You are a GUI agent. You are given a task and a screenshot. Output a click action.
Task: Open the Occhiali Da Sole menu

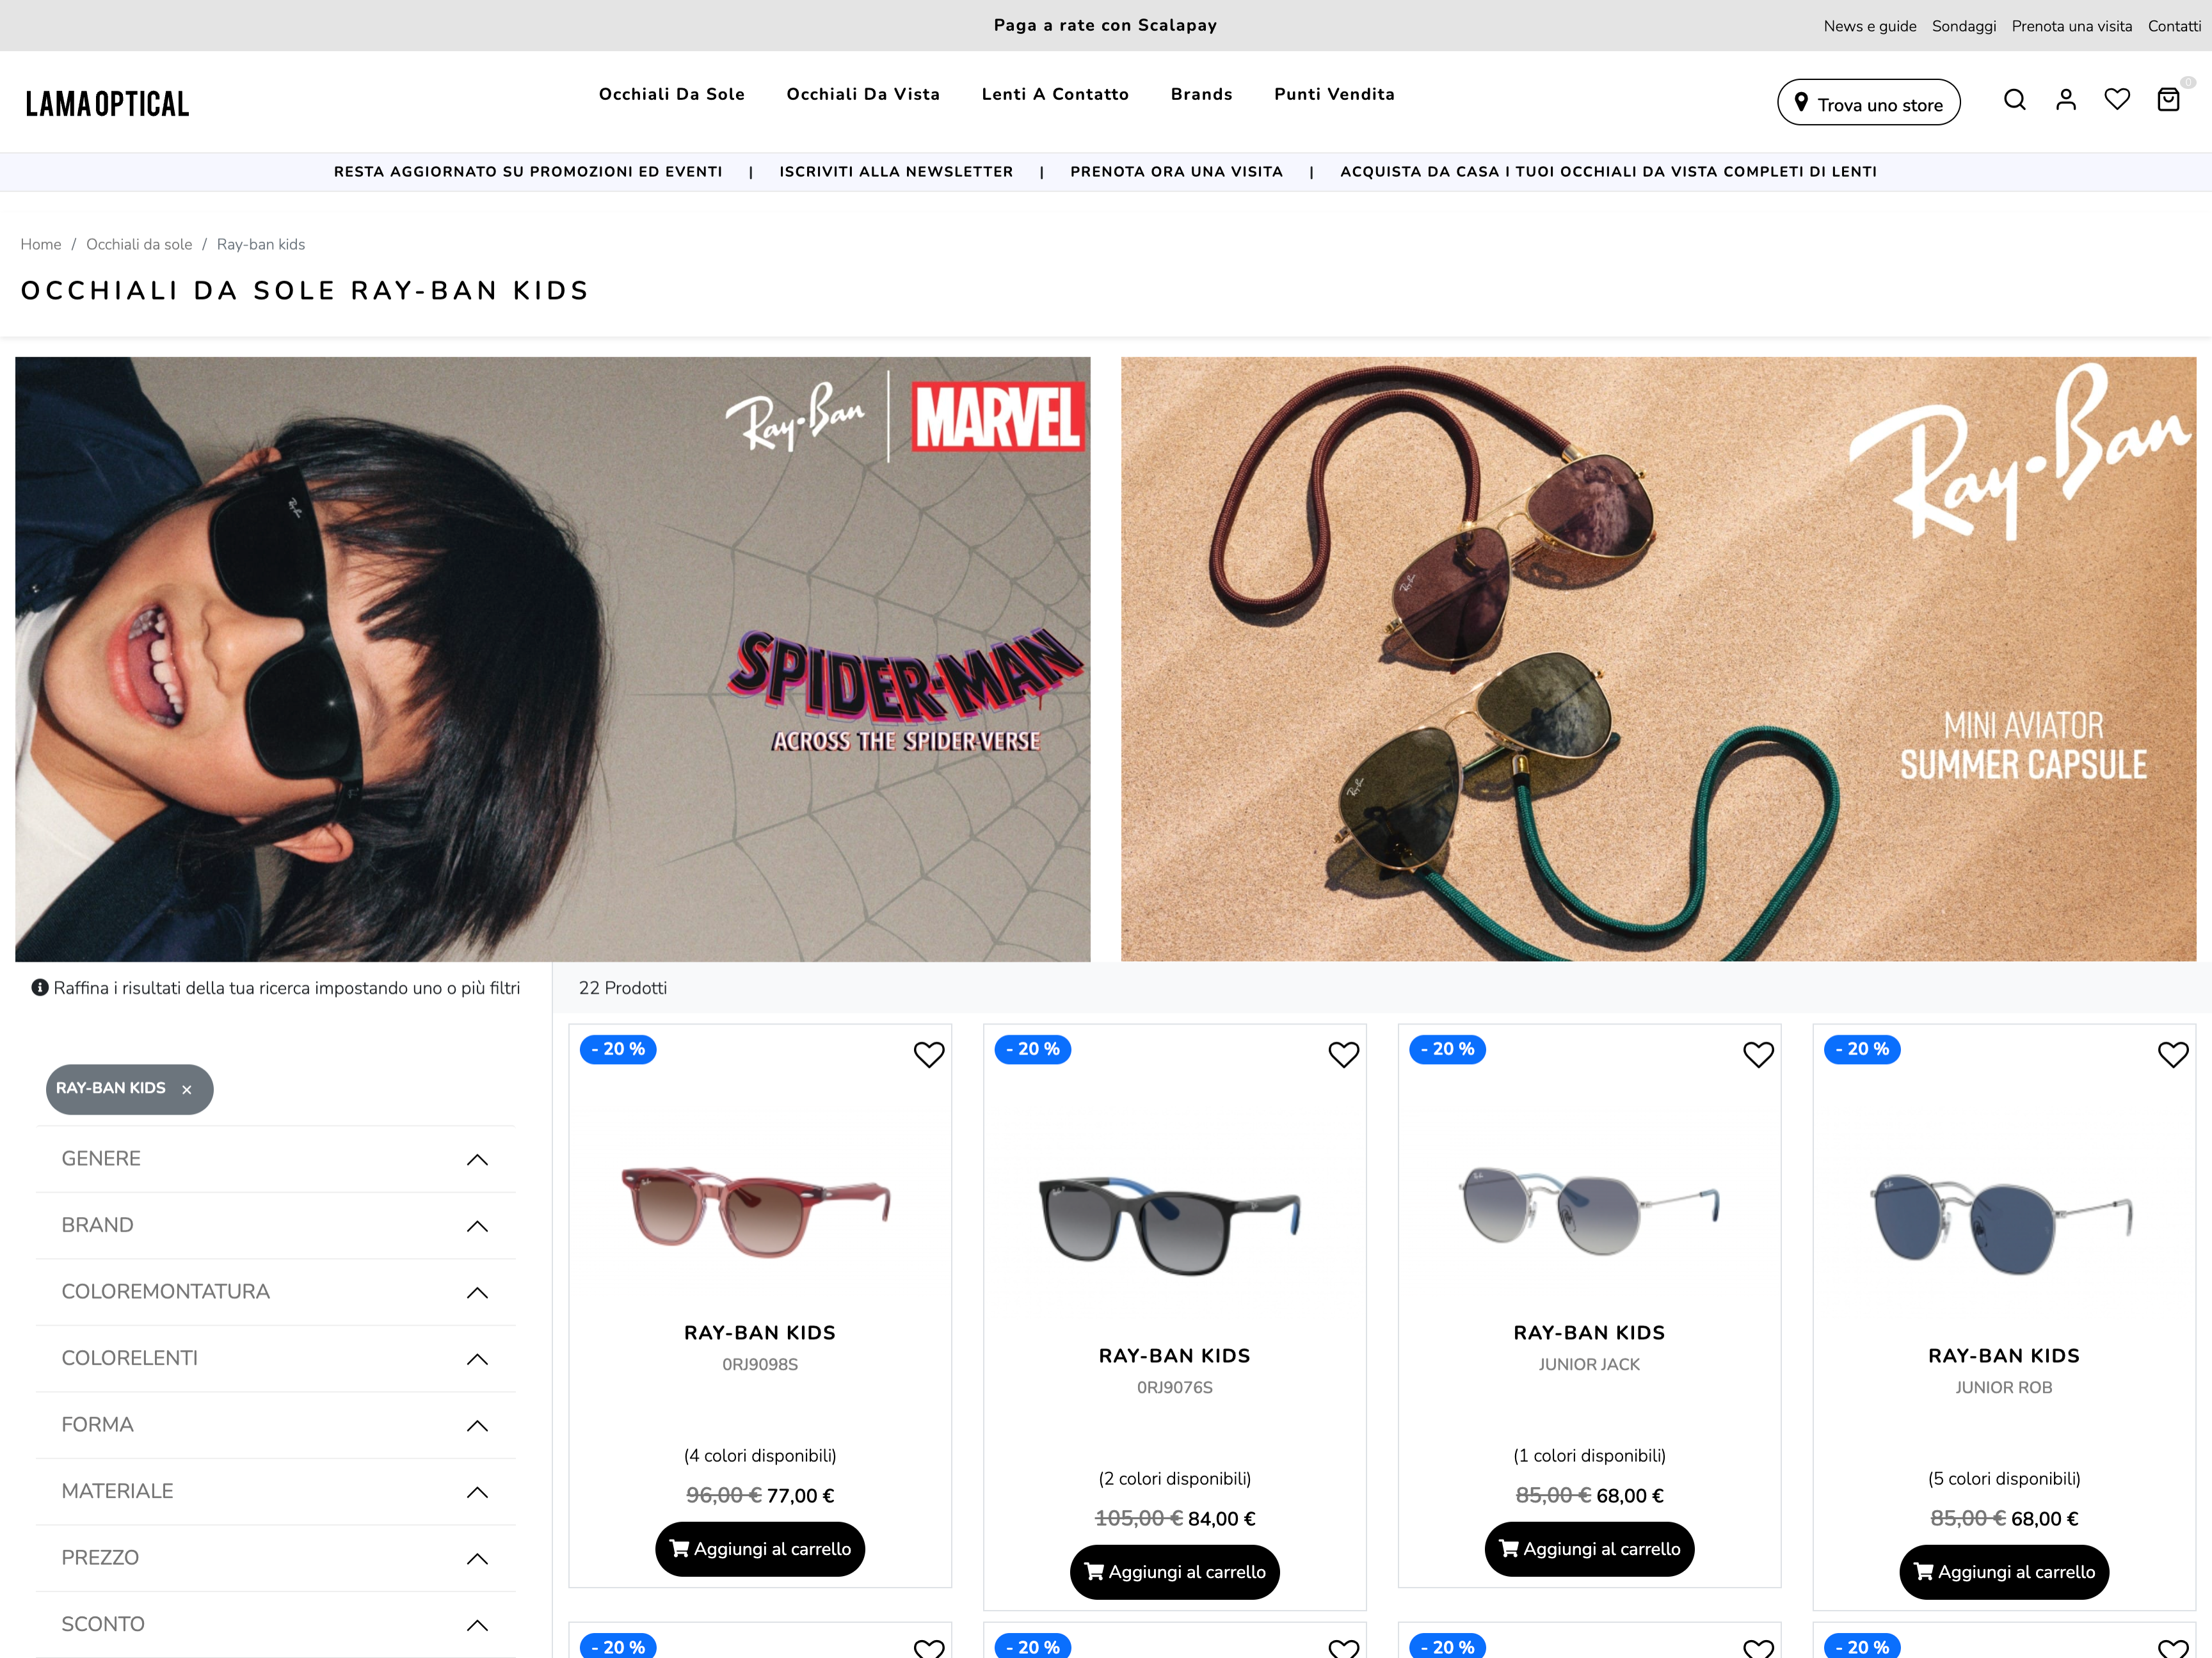pos(672,94)
